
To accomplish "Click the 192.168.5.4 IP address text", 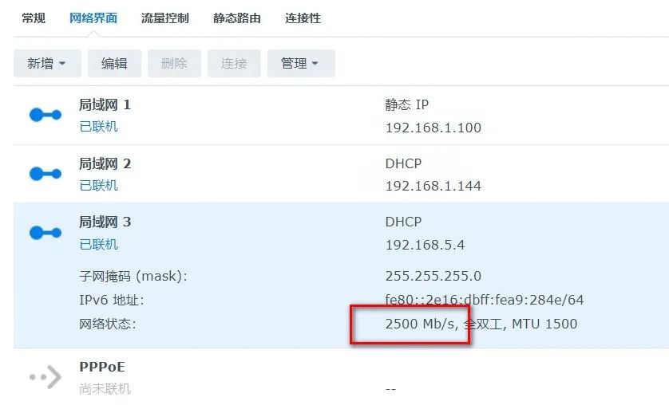I will [x=425, y=245].
